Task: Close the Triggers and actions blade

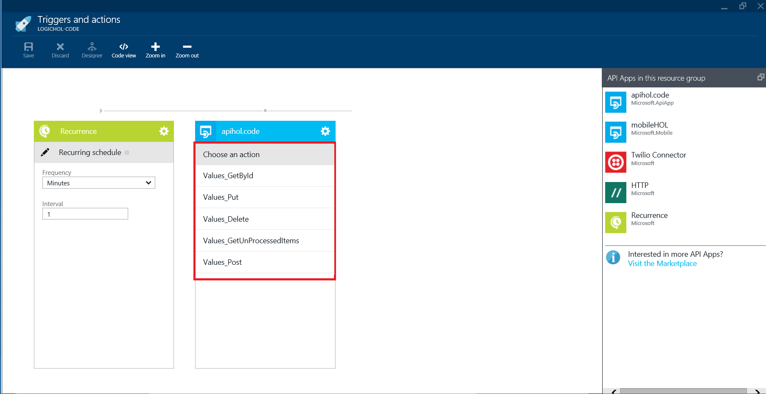Action: [x=760, y=6]
